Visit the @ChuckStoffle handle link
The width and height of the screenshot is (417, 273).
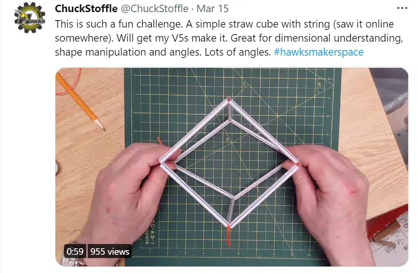coord(155,8)
